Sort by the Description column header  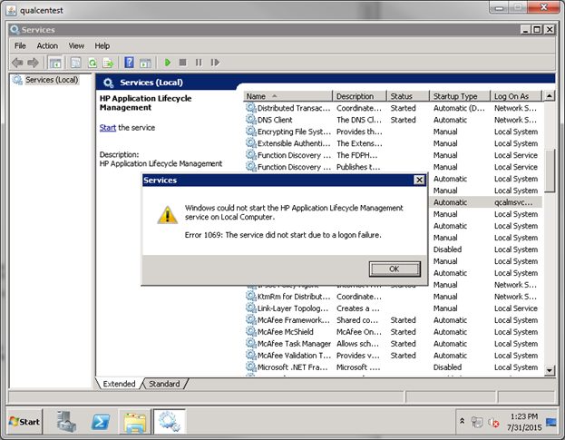point(359,96)
